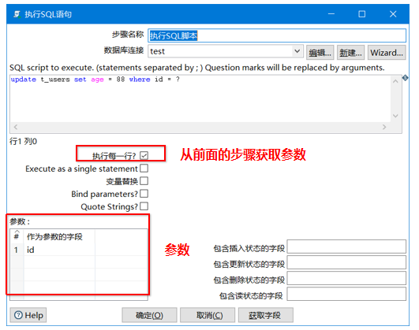Check the Bind parameters? checkbox

pos(144,194)
